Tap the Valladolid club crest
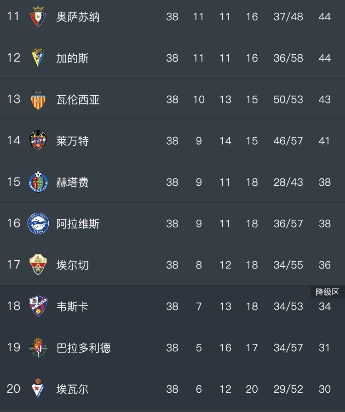The width and height of the screenshot is (345, 412). [38, 348]
